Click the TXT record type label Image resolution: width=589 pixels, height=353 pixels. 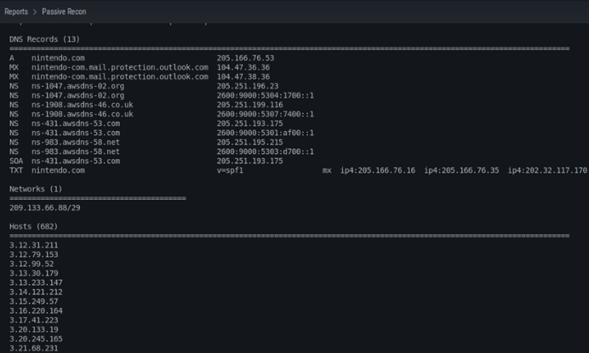(x=16, y=170)
